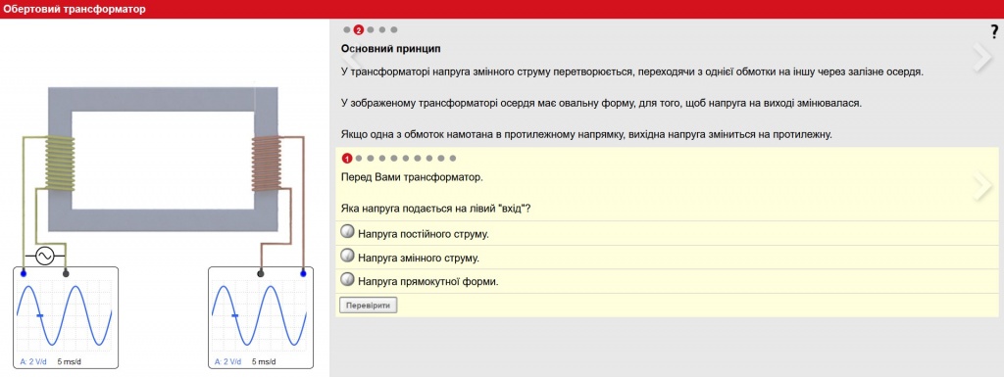Click right oscilloscope waveform display
1004x377 pixels.
260,315
